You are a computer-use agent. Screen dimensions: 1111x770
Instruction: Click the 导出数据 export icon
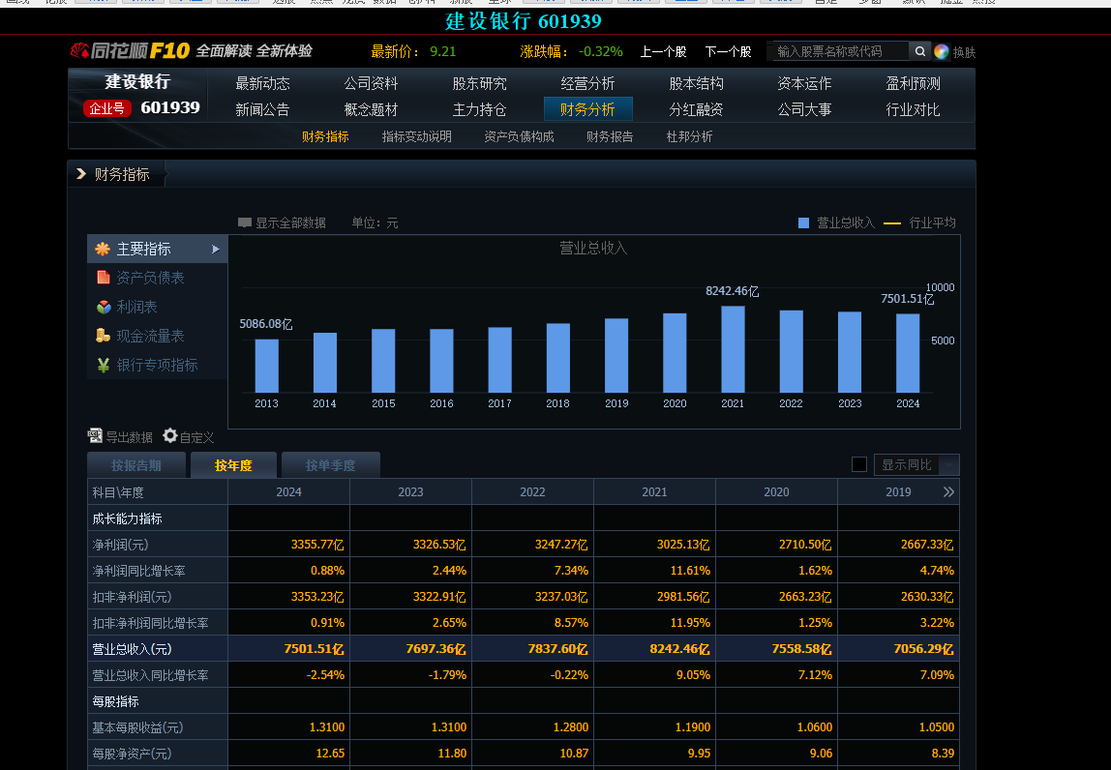tap(95, 435)
